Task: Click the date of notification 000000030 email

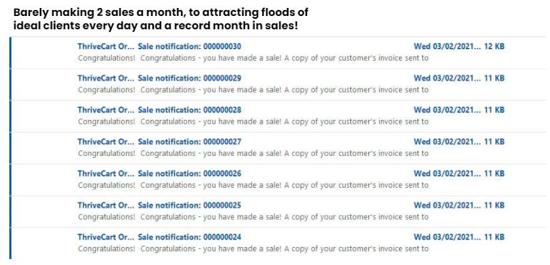Action: [447, 47]
